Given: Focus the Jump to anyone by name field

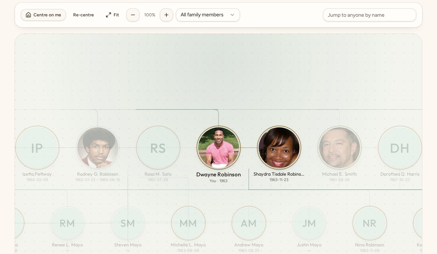Looking at the screenshot, I should (370, 15).
